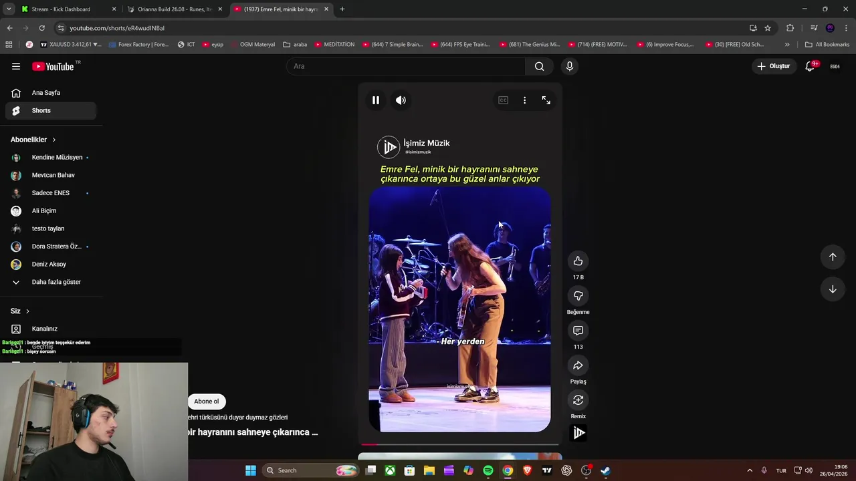Viewport: 856px width, 481px height.
Task: Switch to Orianna Build 26.08 tab
Action: [x=175, y=9]
